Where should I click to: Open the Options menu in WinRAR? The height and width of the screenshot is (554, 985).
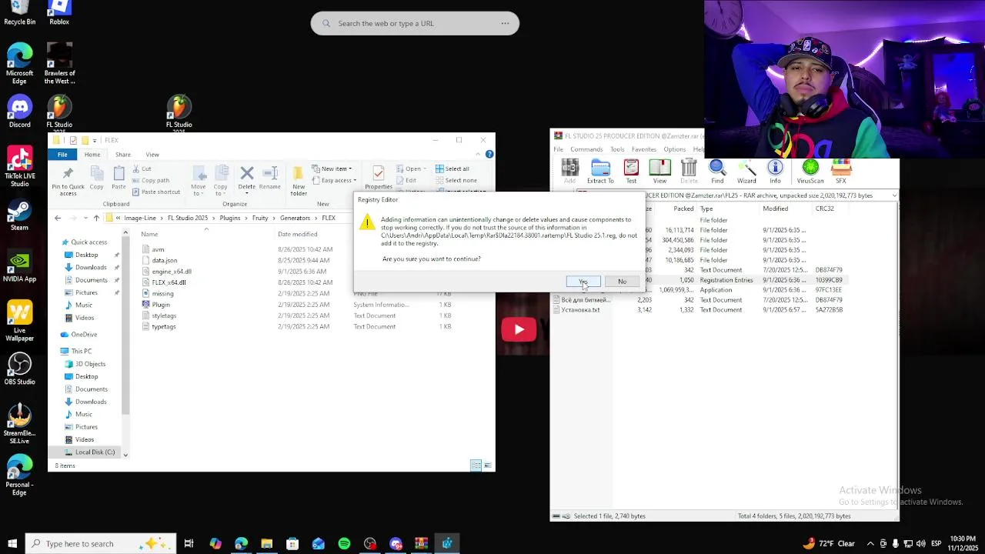[674, 149]
